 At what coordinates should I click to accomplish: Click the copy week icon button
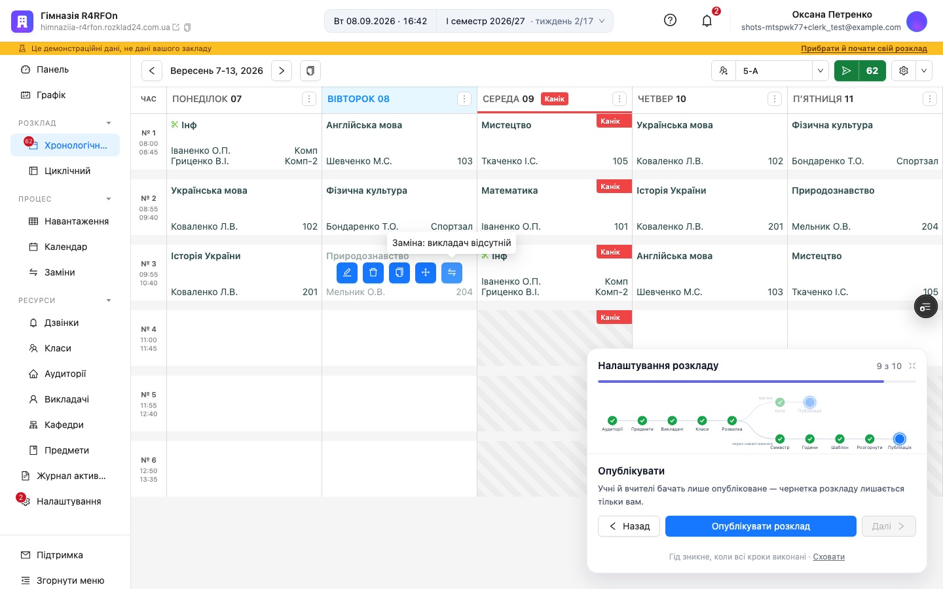tap(310, 71)
